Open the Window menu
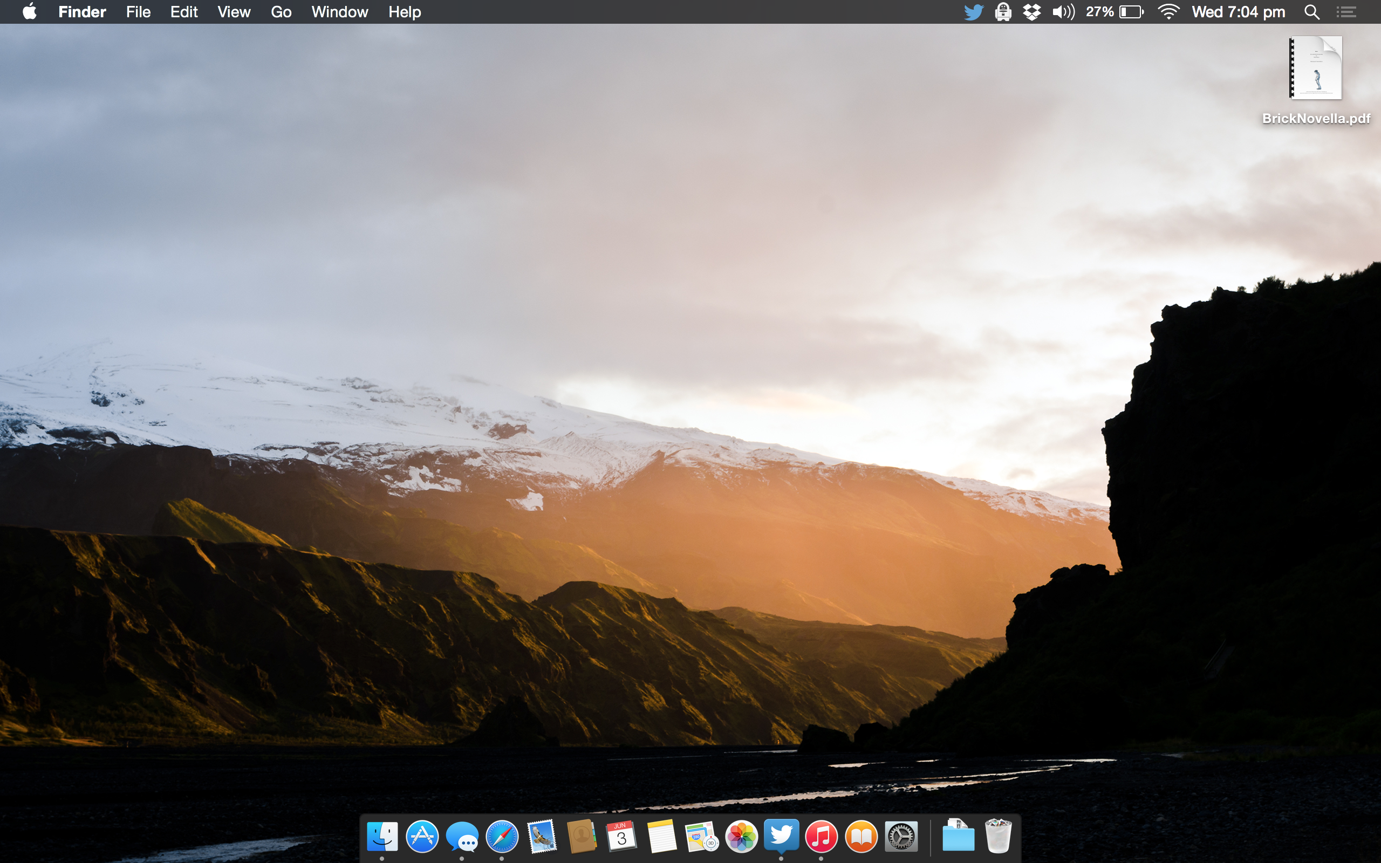 (x=339, y=11)
